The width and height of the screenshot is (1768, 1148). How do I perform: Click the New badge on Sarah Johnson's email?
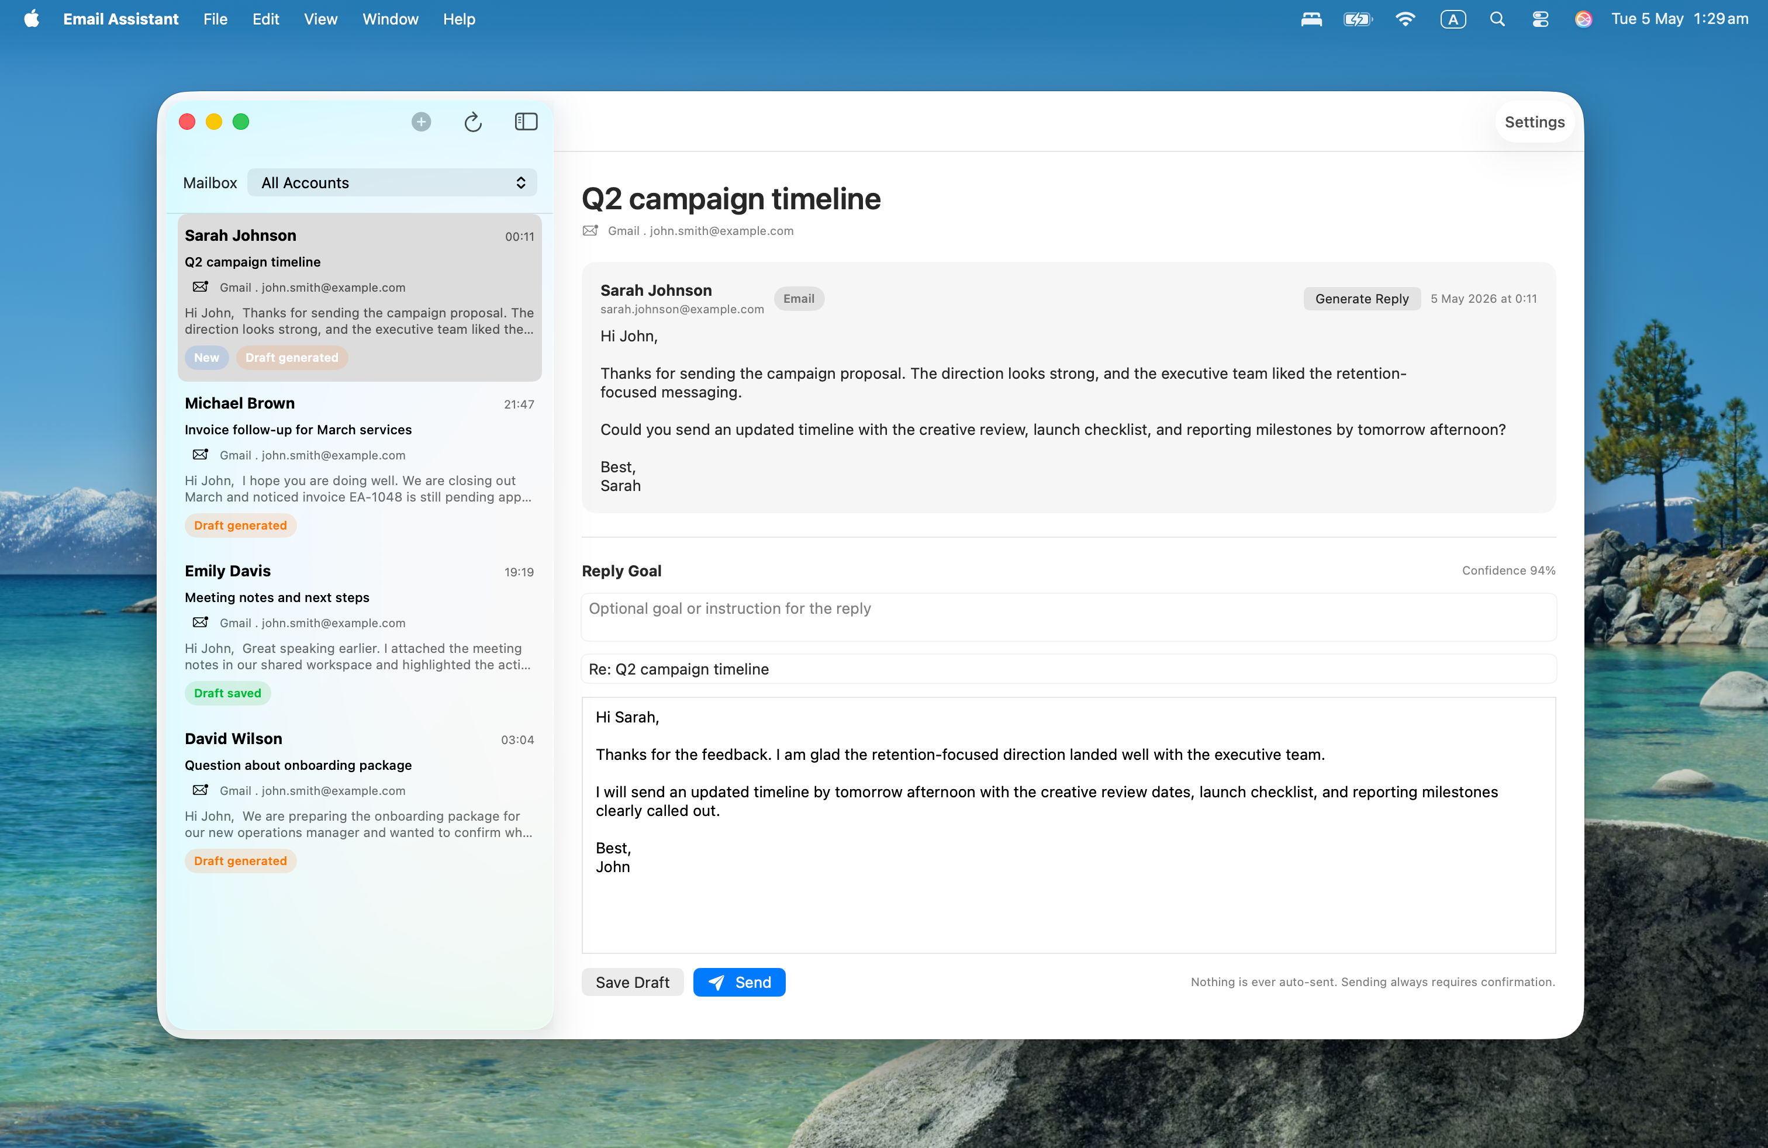[206, 357]
